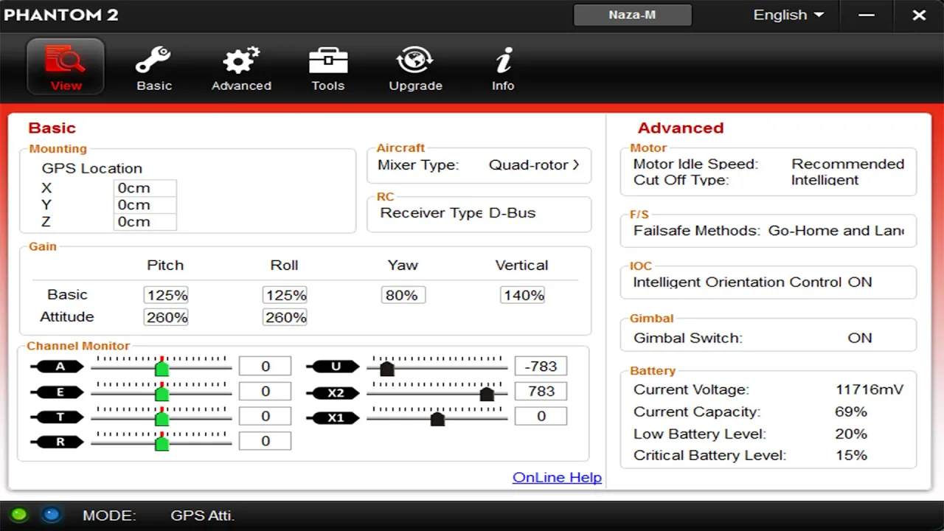Click the Advanced section heading

(681, 128)
